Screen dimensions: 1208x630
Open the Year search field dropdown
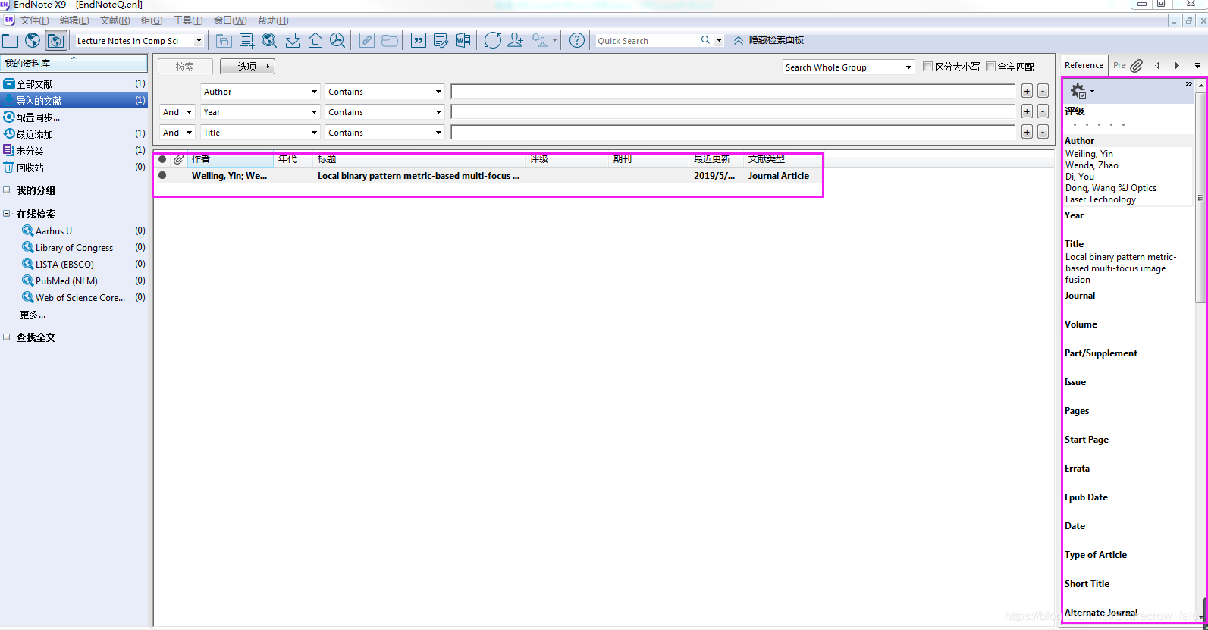click(x=314, y=112)
